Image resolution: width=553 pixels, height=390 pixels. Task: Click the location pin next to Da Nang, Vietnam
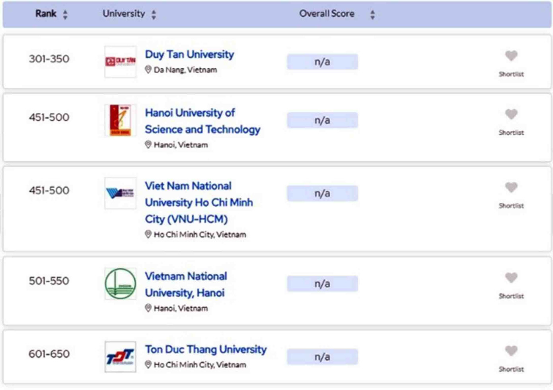[149, 70]
